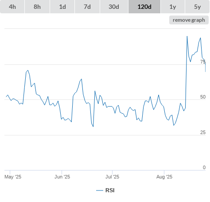Switch to the 8h time range
Image resolution: width=210 pixels, height=202 pixels.
[37, 7]
